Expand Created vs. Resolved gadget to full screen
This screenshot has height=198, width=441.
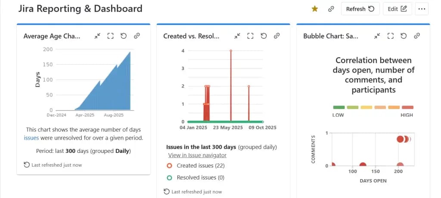(250, 36)
